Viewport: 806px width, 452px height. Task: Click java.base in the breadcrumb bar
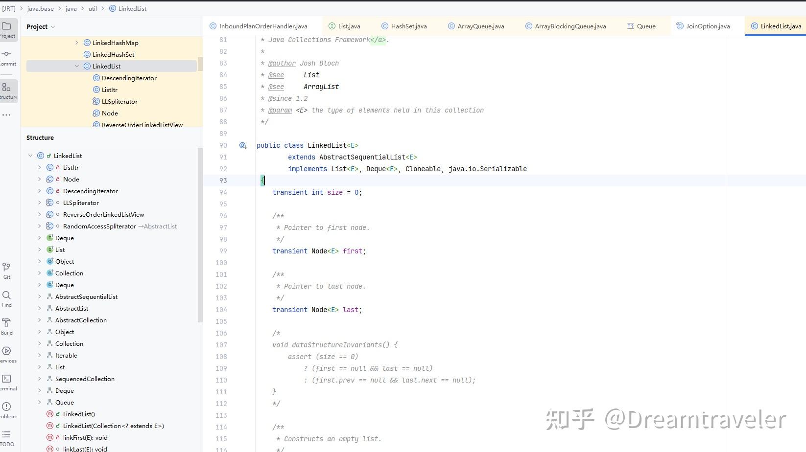pyautogui.click(x=40, y=8)
